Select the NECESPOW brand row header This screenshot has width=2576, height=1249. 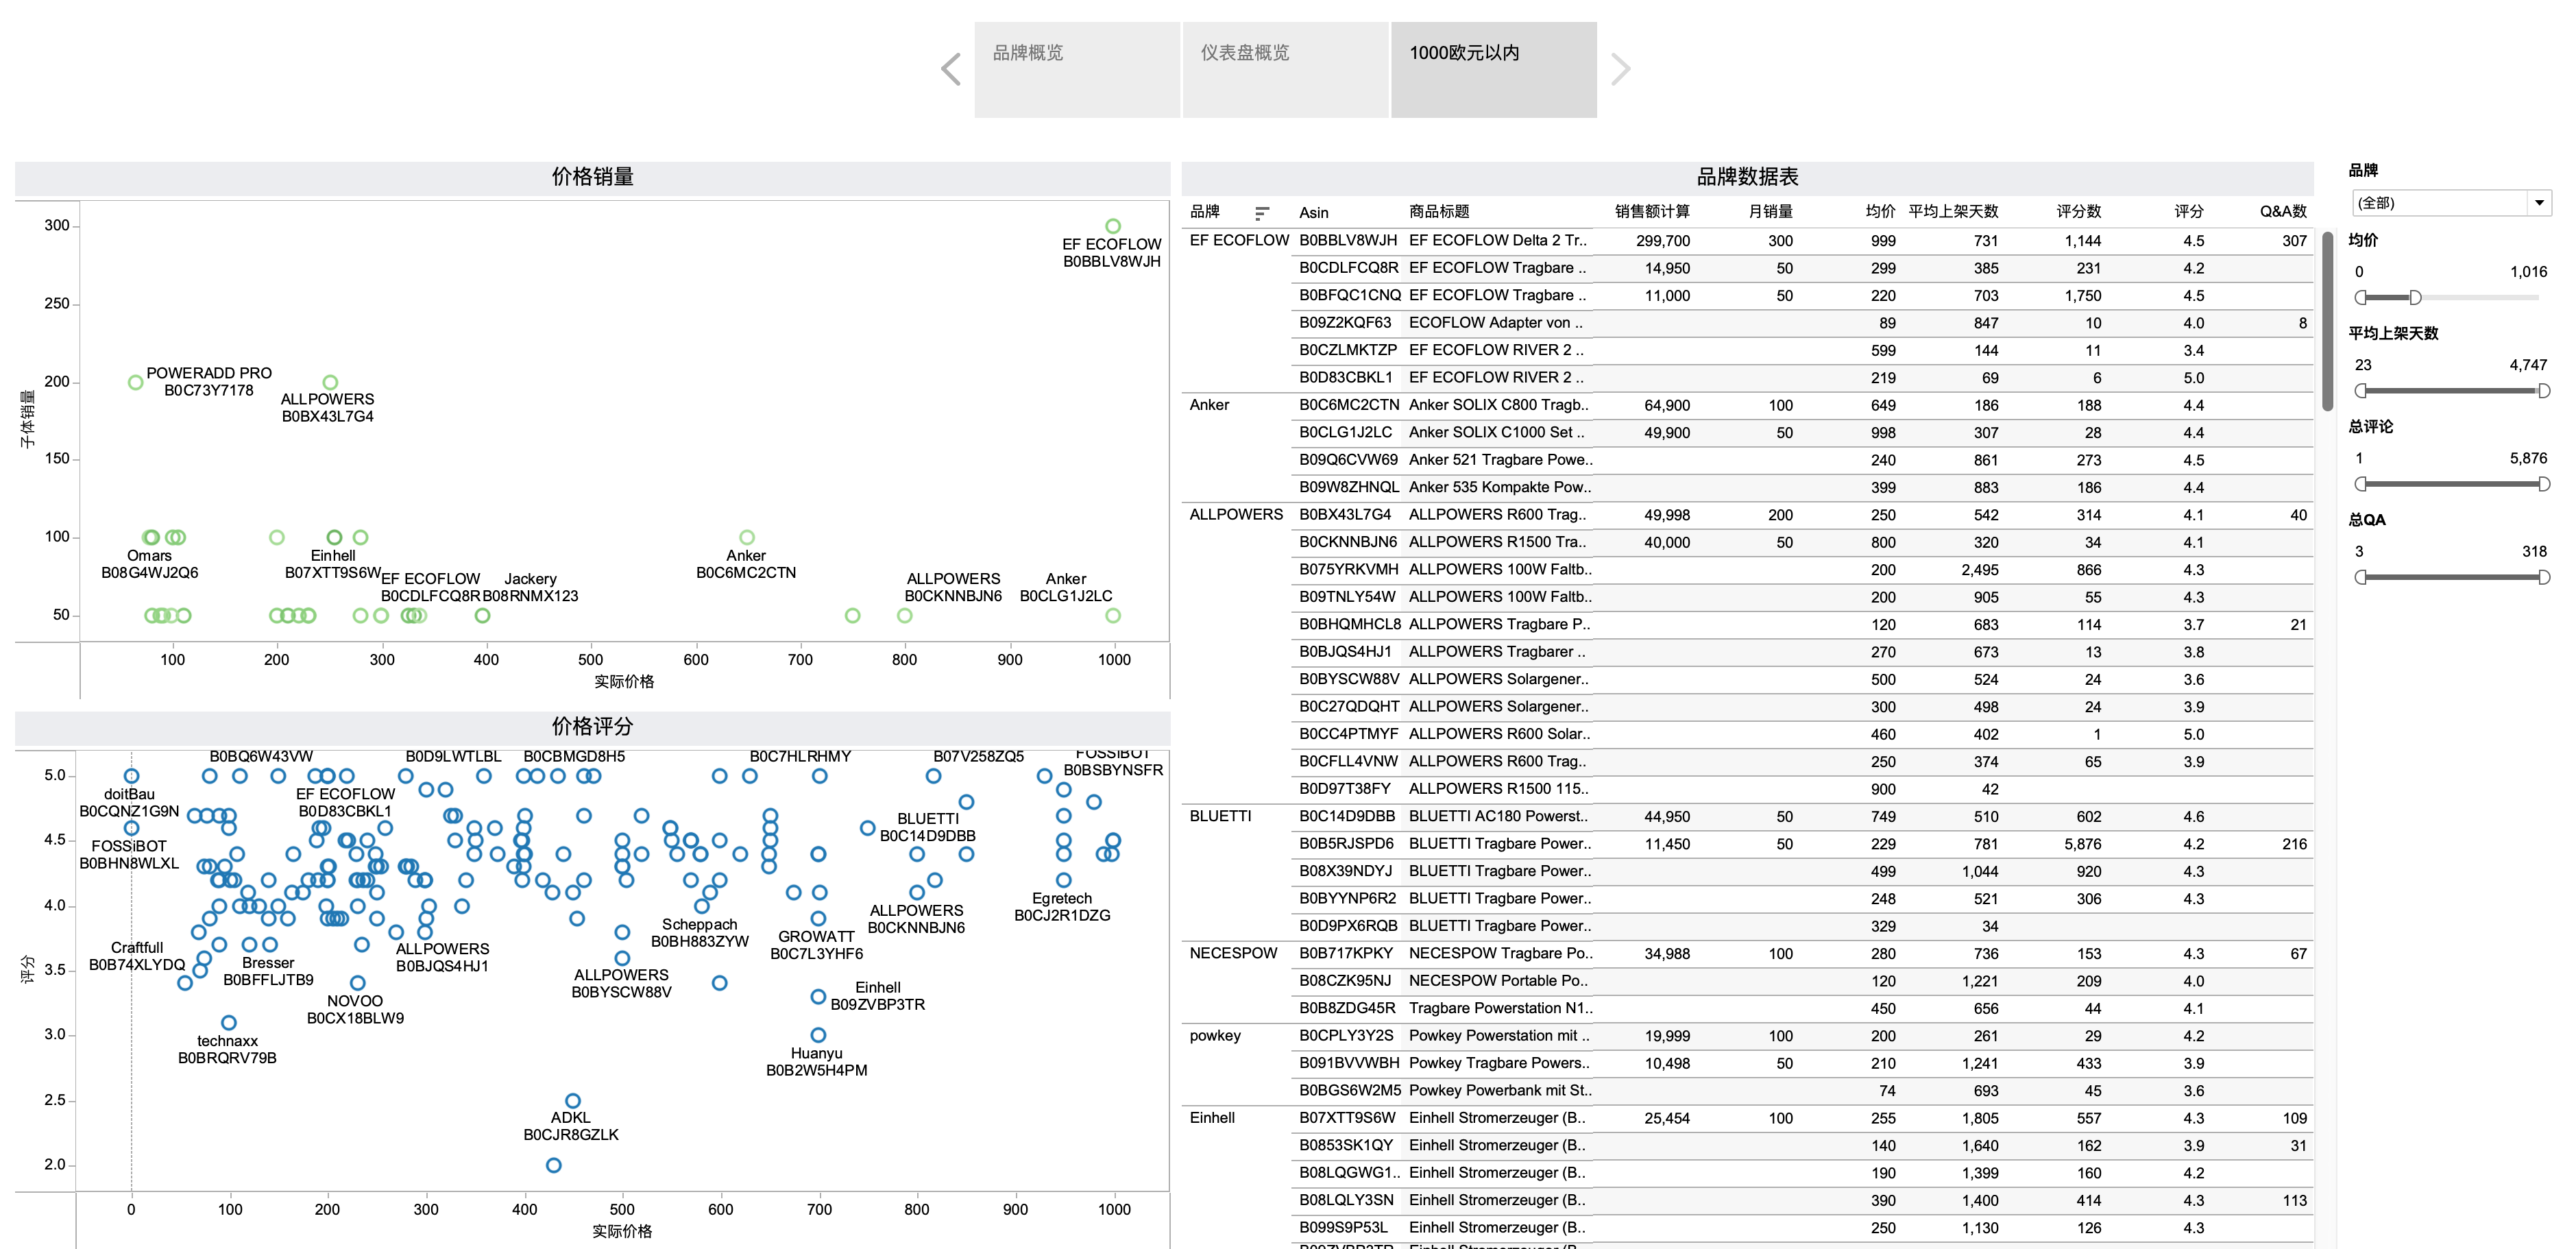1233,953
